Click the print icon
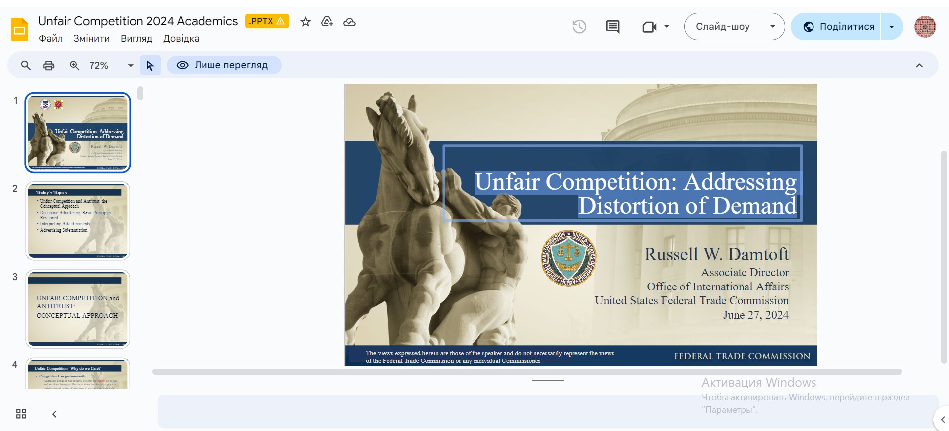 (x=49, y=65)
